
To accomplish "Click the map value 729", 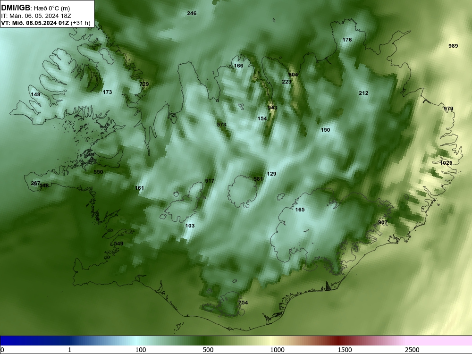I will point(144,84).
